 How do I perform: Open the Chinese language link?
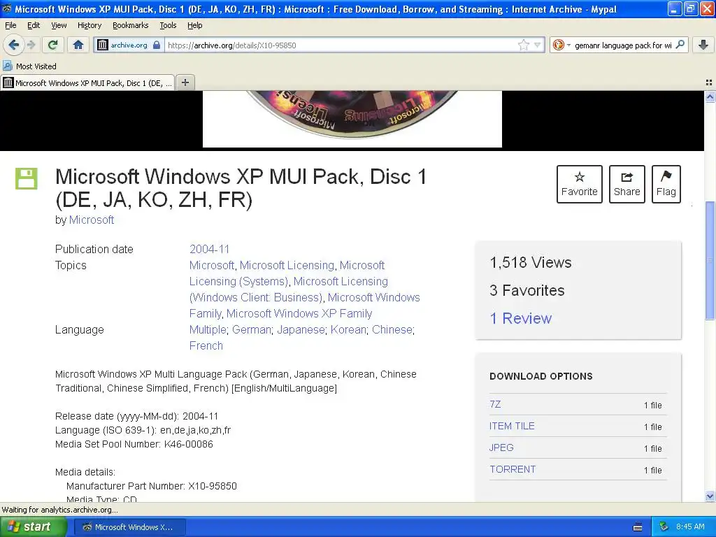[x=392, y=329]
